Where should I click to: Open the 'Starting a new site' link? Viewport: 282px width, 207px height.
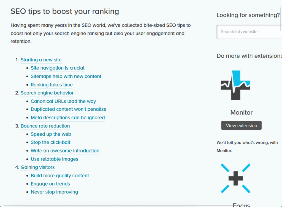[41, 60]
